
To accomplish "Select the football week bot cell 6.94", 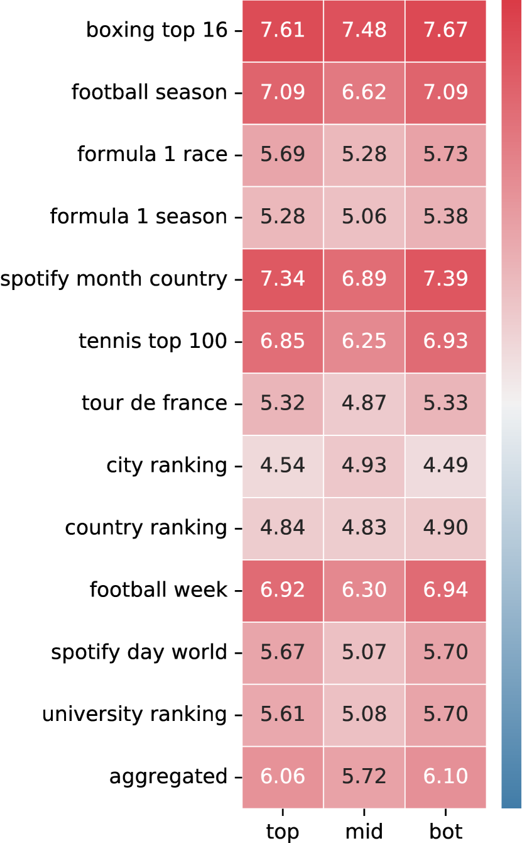I will pyautogui.click(x=445, y=590).
